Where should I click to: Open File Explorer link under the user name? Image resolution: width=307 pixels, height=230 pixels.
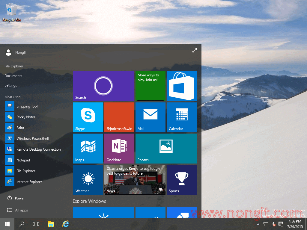[14, 66]
